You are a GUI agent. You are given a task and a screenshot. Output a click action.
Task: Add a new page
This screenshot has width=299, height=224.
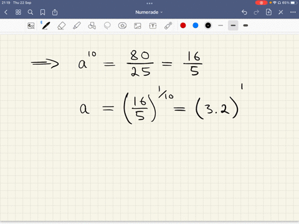(x=268, y=12)
